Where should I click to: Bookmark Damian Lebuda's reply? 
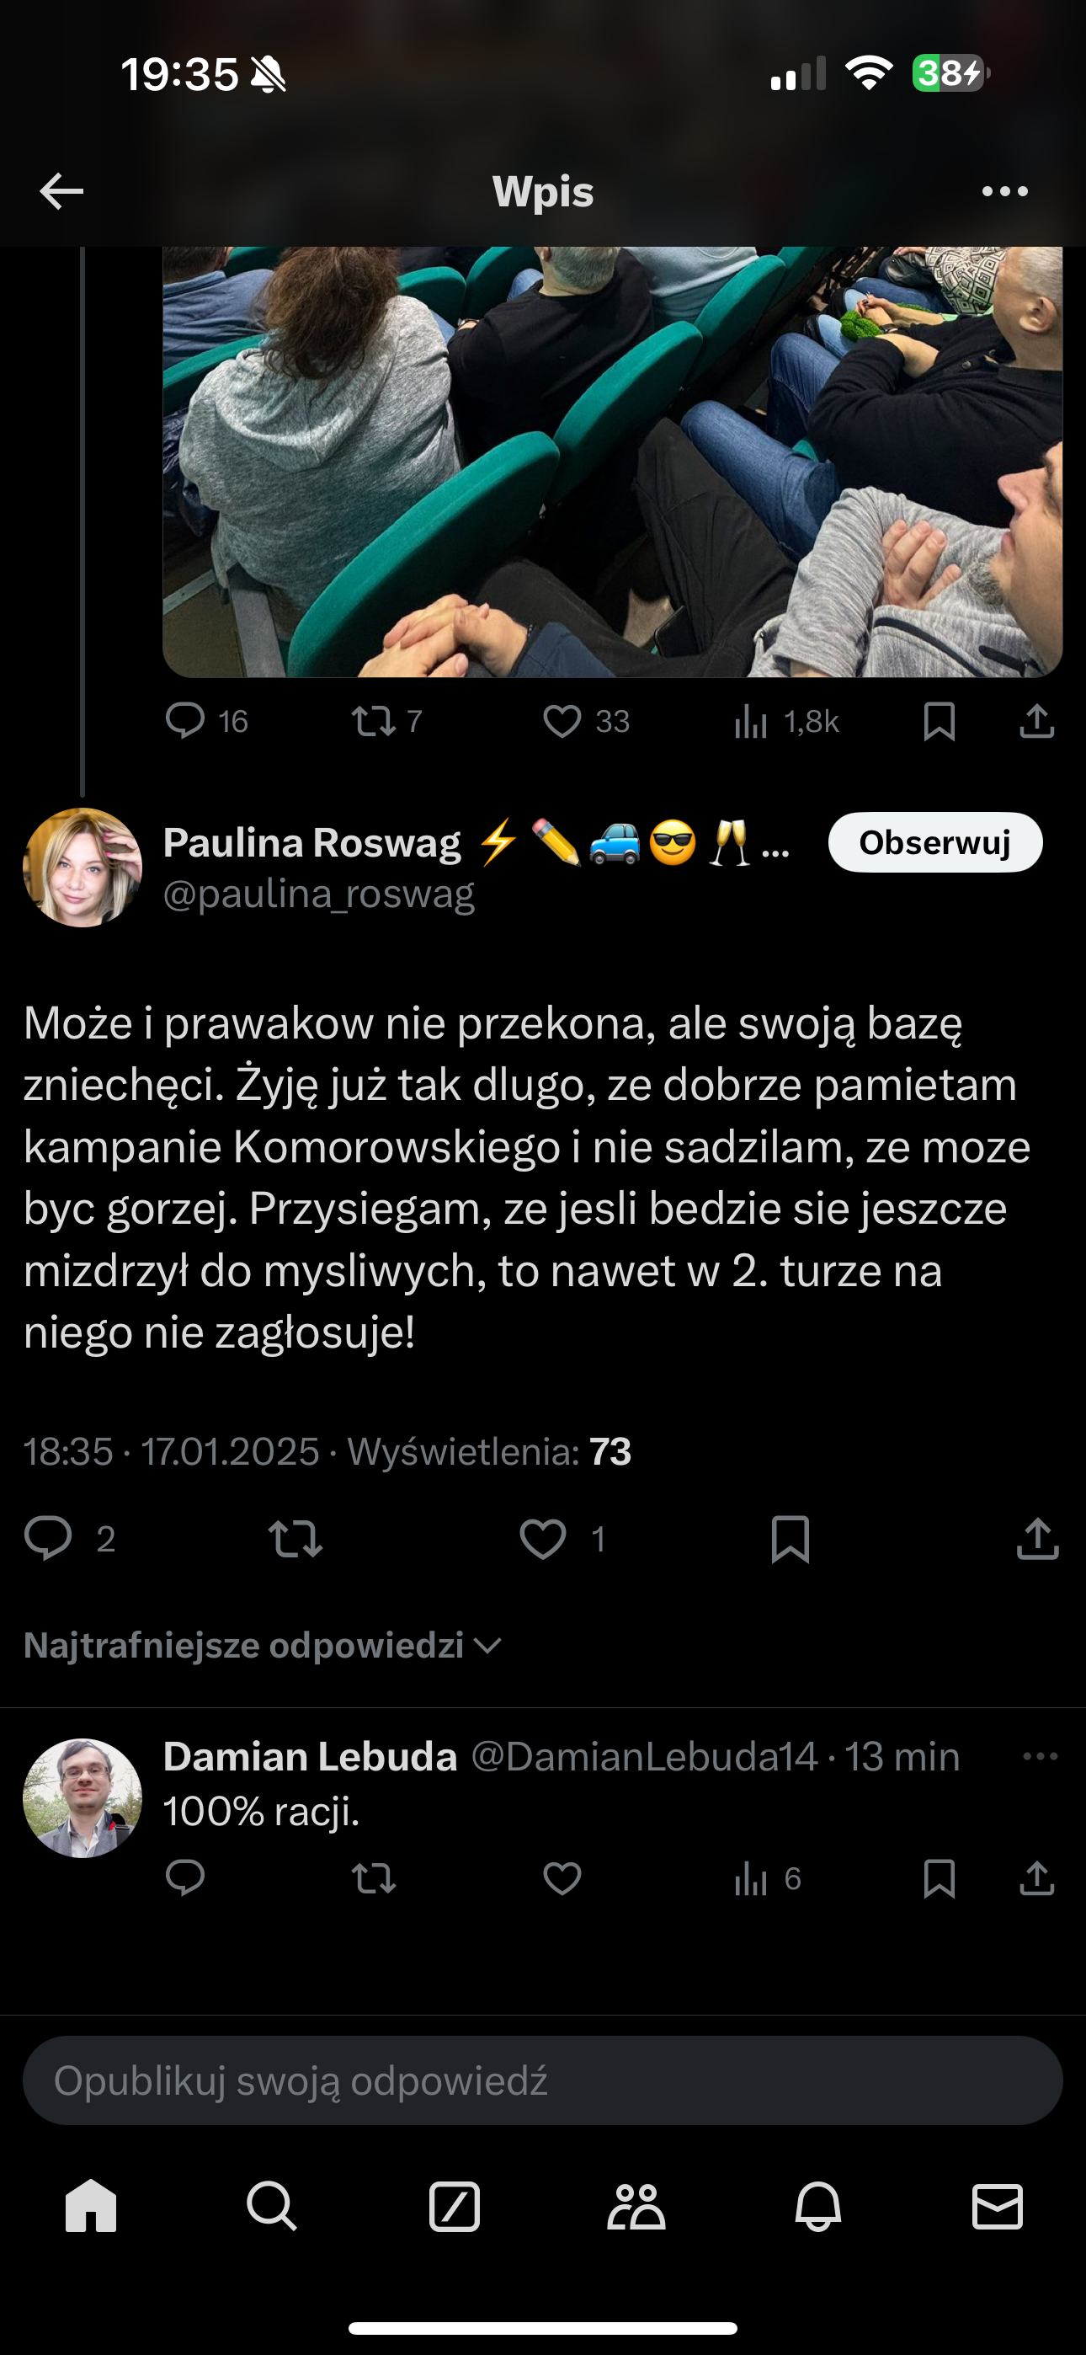click(x=940, y=1879)
